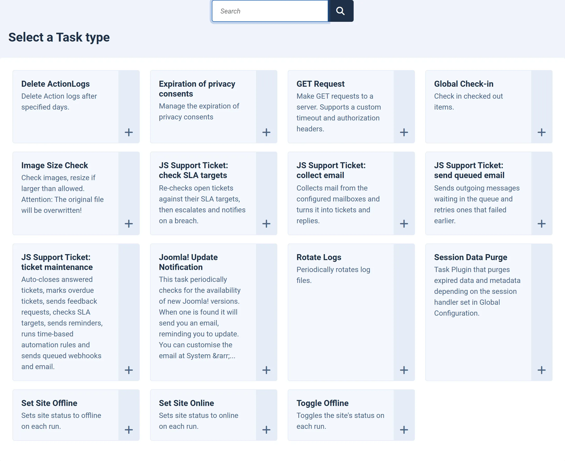565x461 pixels.
Task: Add Set Site Offline task via plus
Action: [x=129, y=430]
